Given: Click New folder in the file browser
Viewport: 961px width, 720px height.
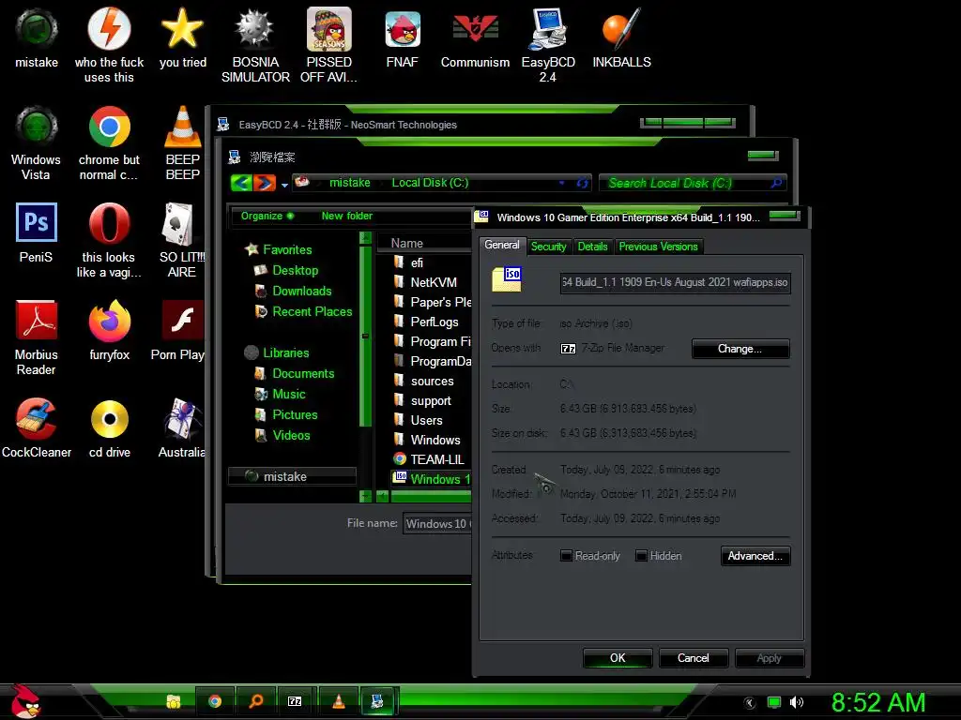Looking at the screenshot, I should 347,216.
